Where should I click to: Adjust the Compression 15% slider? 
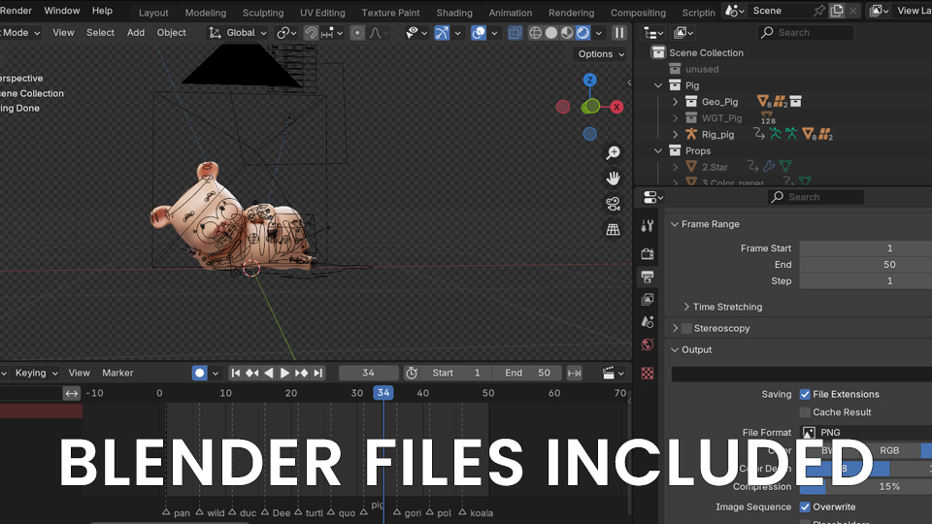coord(865,486)
